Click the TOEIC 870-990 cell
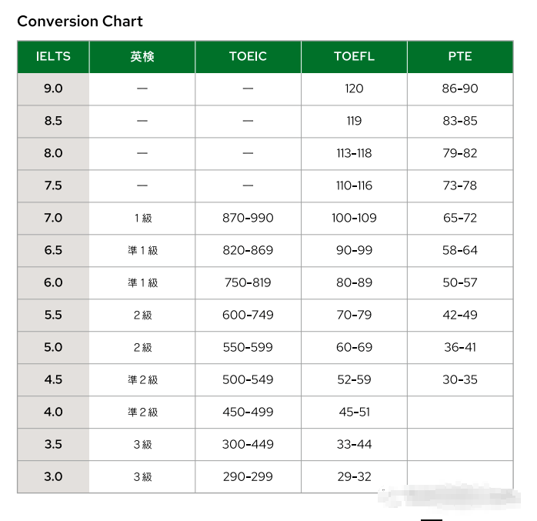Viewport: 537px width, 521px height. [248, 218]
